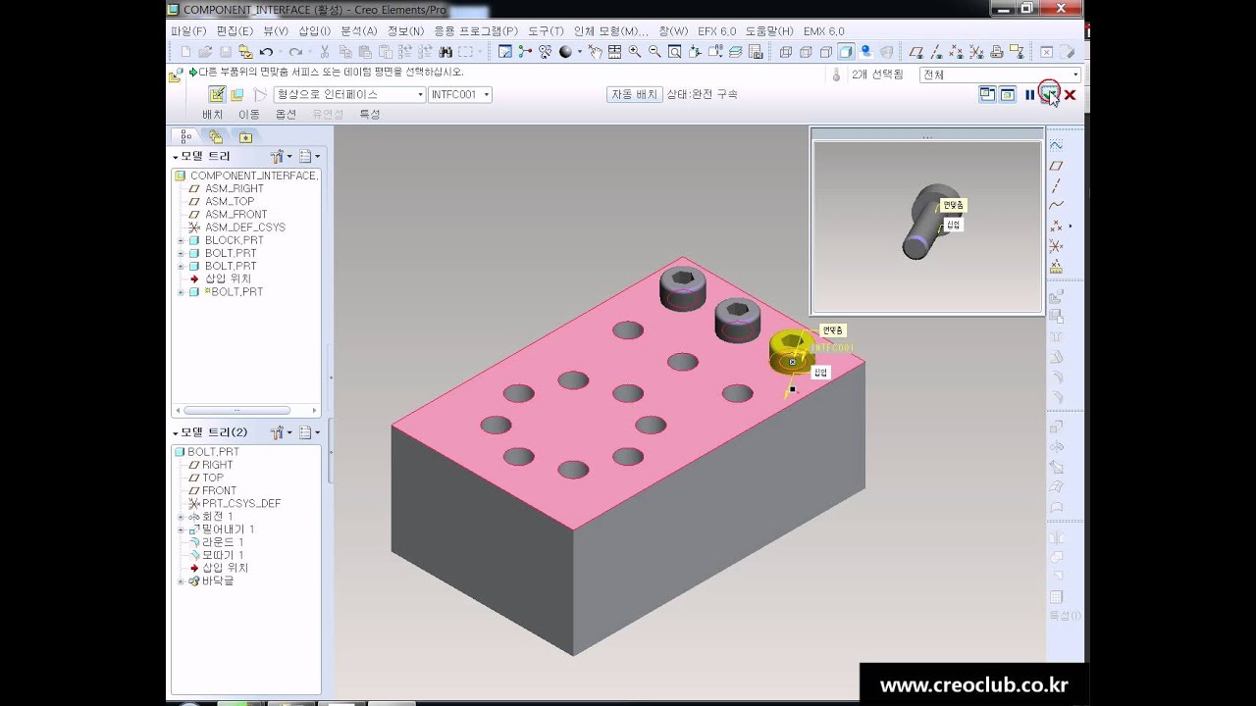Screen dimensions: 1256x706
Task: Open the 분석(A) menu
Action: pyautogui.click(x=359, y=31)
